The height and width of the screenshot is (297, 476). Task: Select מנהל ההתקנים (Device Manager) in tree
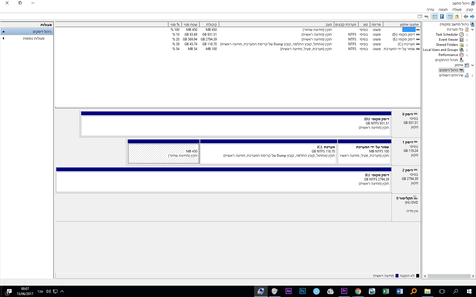[447, 60]
